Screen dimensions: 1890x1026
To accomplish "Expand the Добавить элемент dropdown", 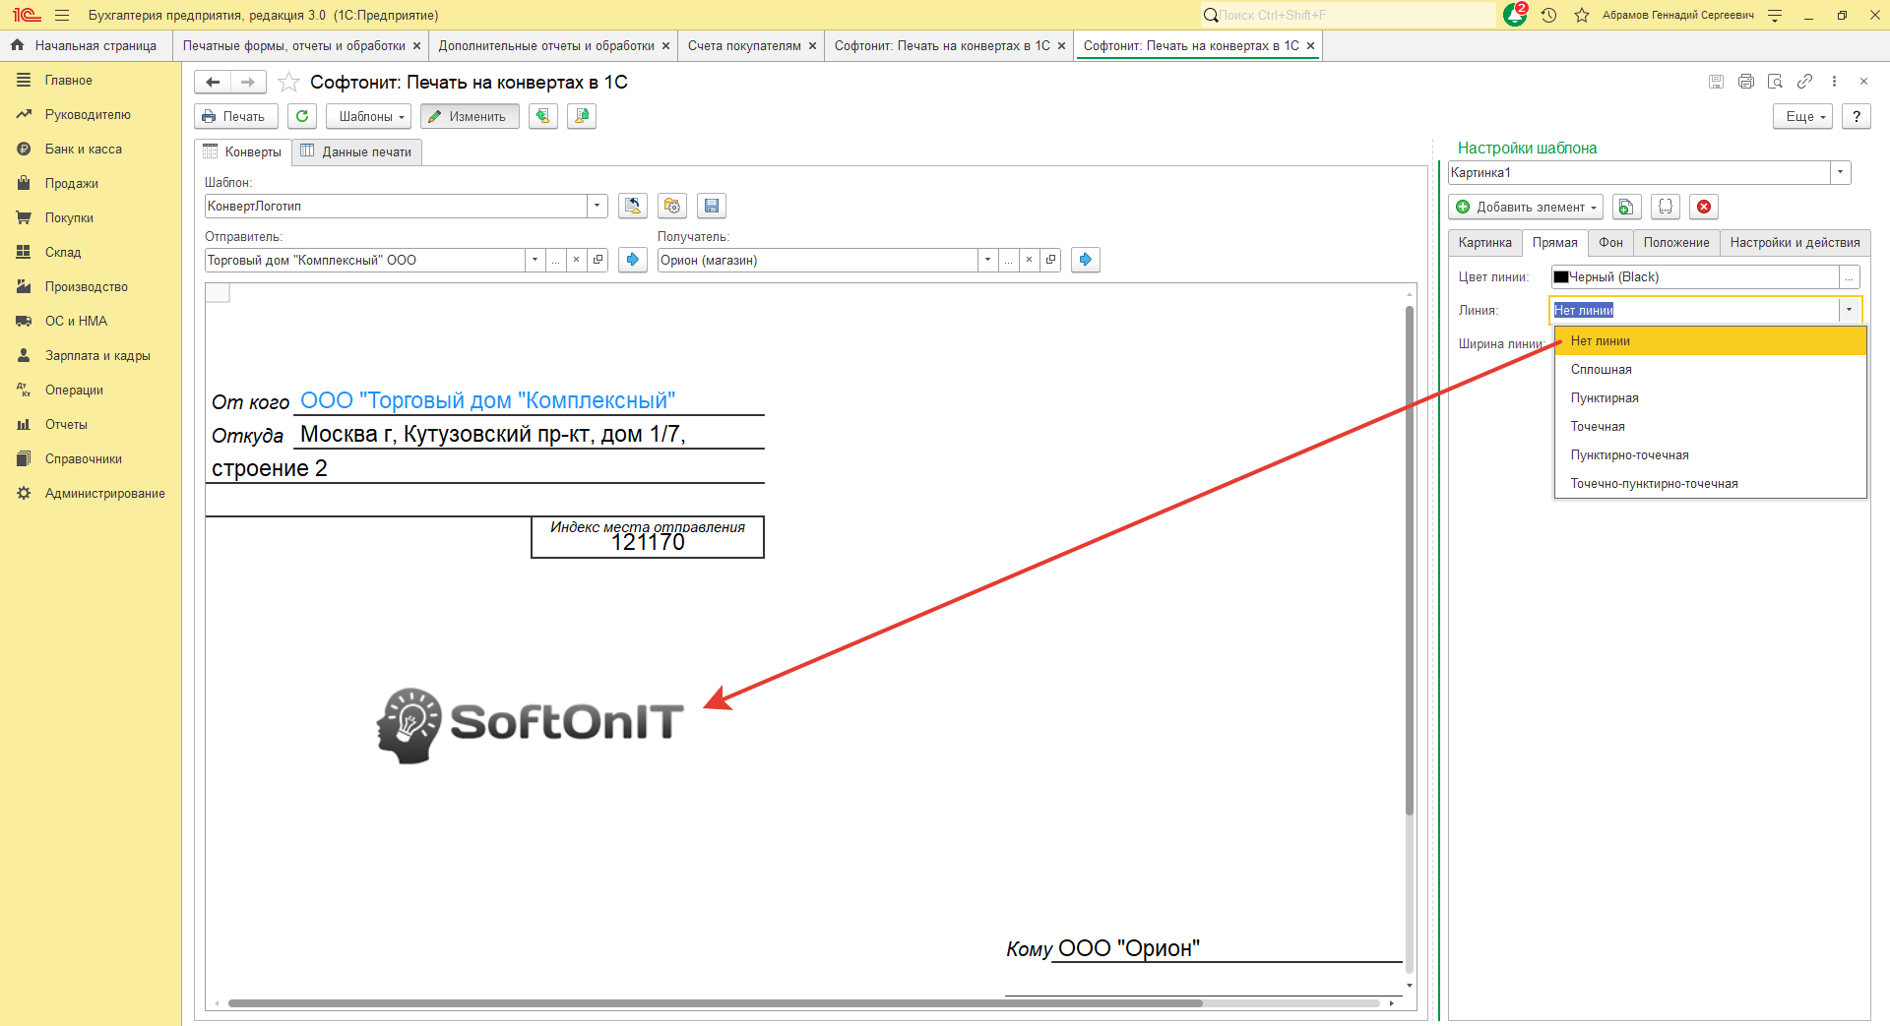I will click(1527, 207).
